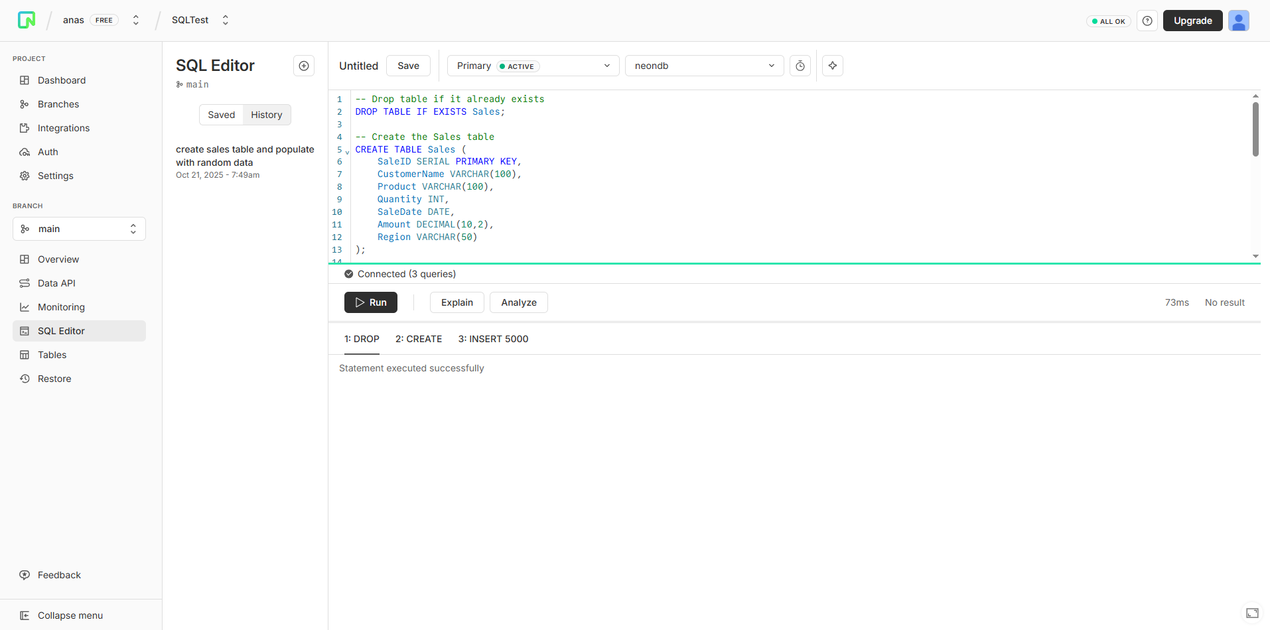Open the saved sales table query
This screenshot has width=1270, height=630.
click(245, 156)
